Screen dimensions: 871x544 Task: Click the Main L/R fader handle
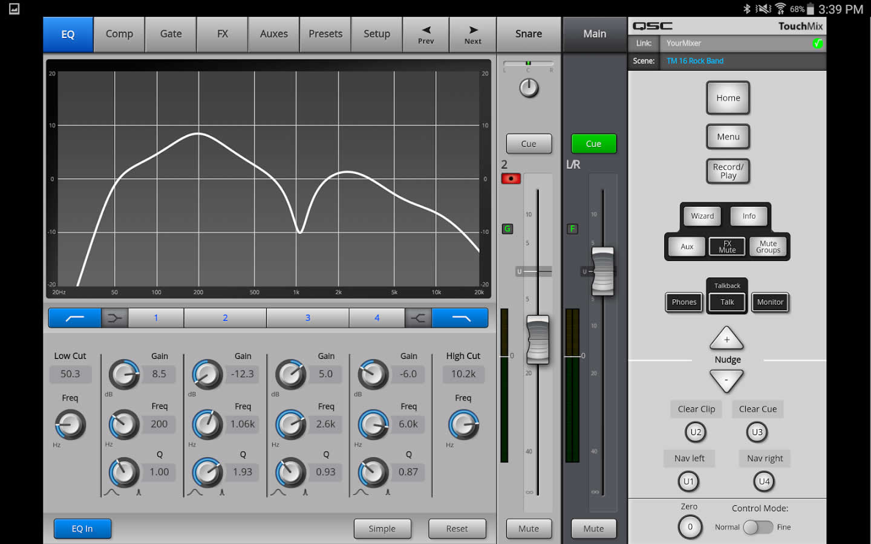pos(602,271)
